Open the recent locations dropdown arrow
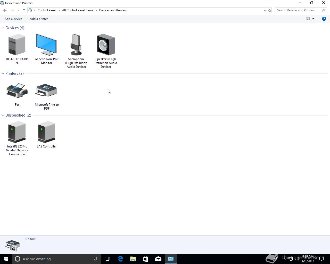Image resolution: width=330 pixels, height=264 pixels. pos(19,10)
